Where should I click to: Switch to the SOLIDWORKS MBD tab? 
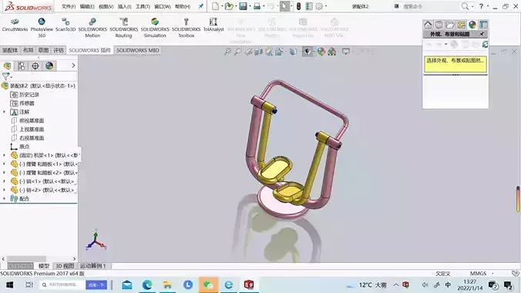137,50
